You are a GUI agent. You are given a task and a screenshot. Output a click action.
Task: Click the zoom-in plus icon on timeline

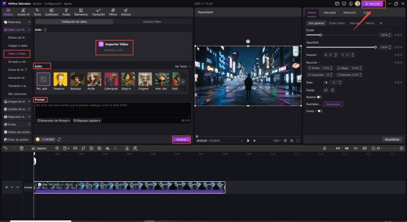coord(401,148)
